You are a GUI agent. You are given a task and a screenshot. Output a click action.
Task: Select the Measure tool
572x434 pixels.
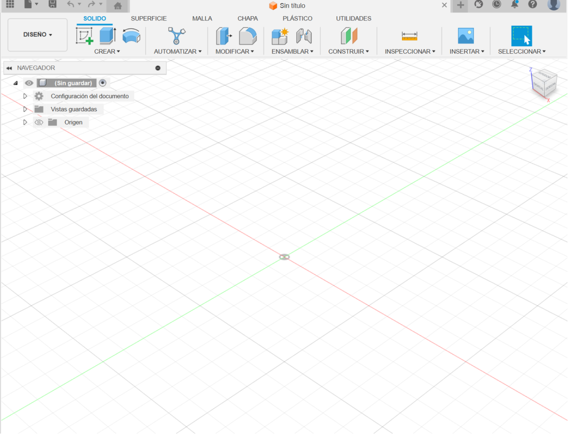click(x=410, y=36)
